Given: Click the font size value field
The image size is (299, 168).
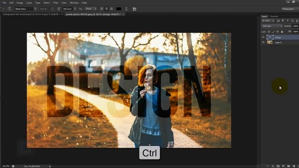Looking at the screenshot, I should tap(68, 9).
